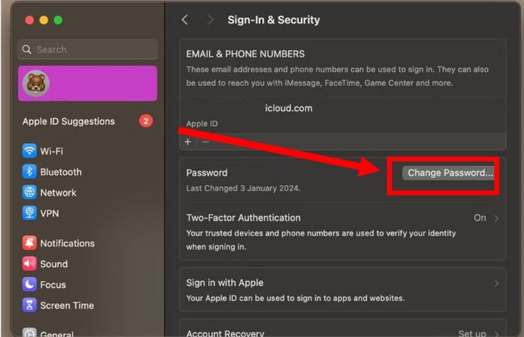Open Apple ID Suggestions item
This screenshot has width=524, height=337.
tap(69, 122)
